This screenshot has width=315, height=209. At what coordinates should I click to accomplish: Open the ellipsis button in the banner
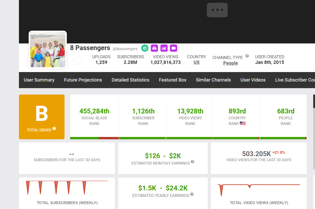[217, 10]
